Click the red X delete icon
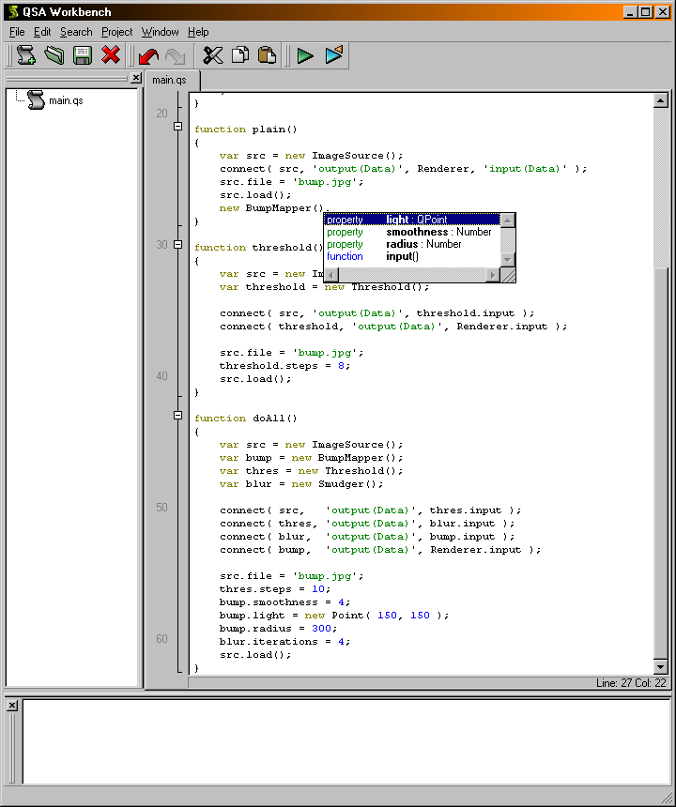The width and height of the screenshot is (676, 807). [111, 54]
